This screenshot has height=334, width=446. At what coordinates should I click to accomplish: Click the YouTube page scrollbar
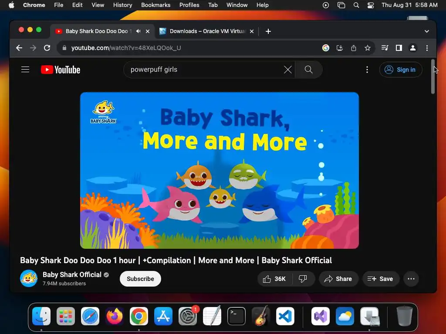(433, 76)
